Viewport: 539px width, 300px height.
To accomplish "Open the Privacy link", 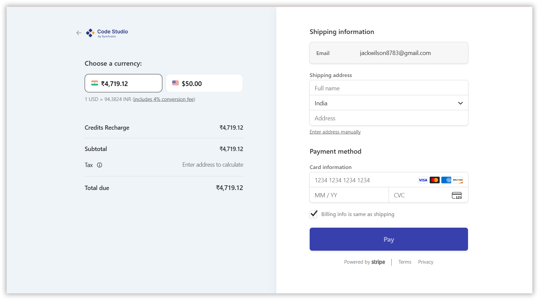I will [426, 262].
